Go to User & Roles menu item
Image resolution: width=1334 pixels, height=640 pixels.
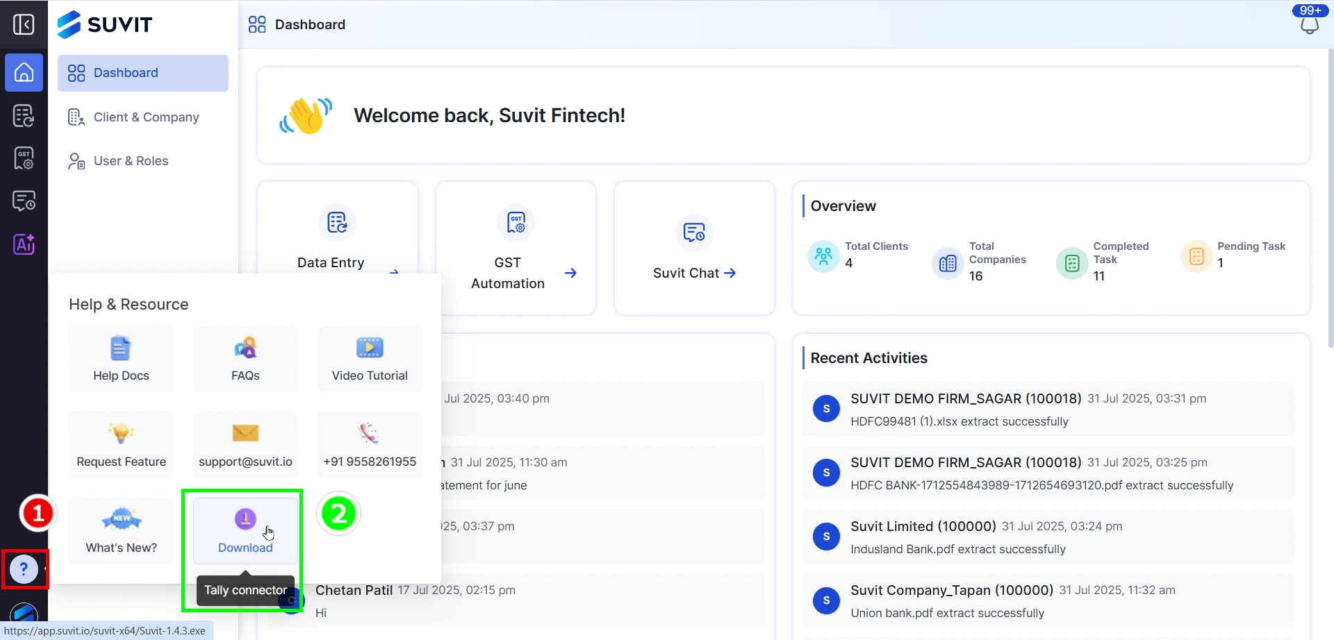[x=131, y=161]
